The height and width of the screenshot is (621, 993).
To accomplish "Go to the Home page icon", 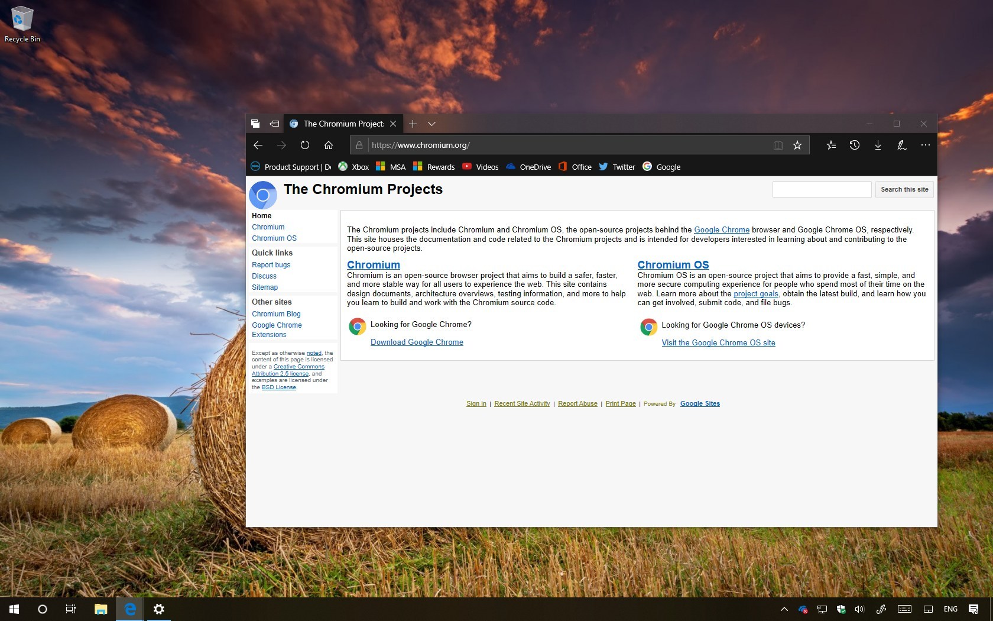I will point(329,145).
